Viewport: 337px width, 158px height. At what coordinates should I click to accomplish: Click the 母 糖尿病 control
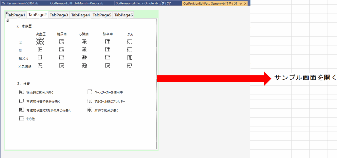point(62,50)
